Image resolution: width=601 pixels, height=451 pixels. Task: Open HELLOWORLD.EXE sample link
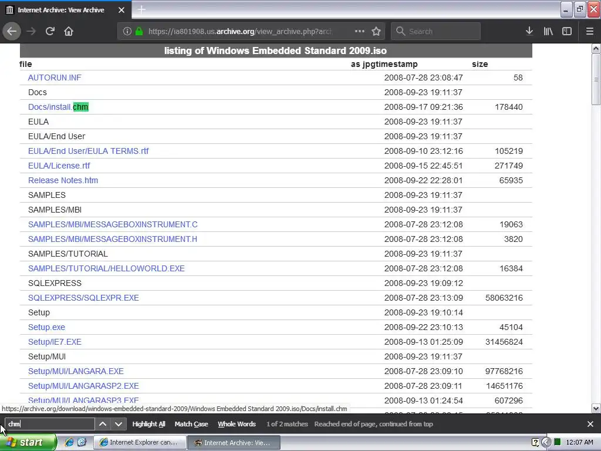click(x=106, y=268)
